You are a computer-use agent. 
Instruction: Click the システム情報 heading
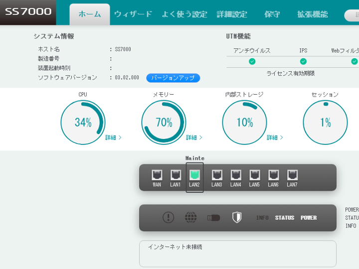pyautogui.click(x=54, y=36)
